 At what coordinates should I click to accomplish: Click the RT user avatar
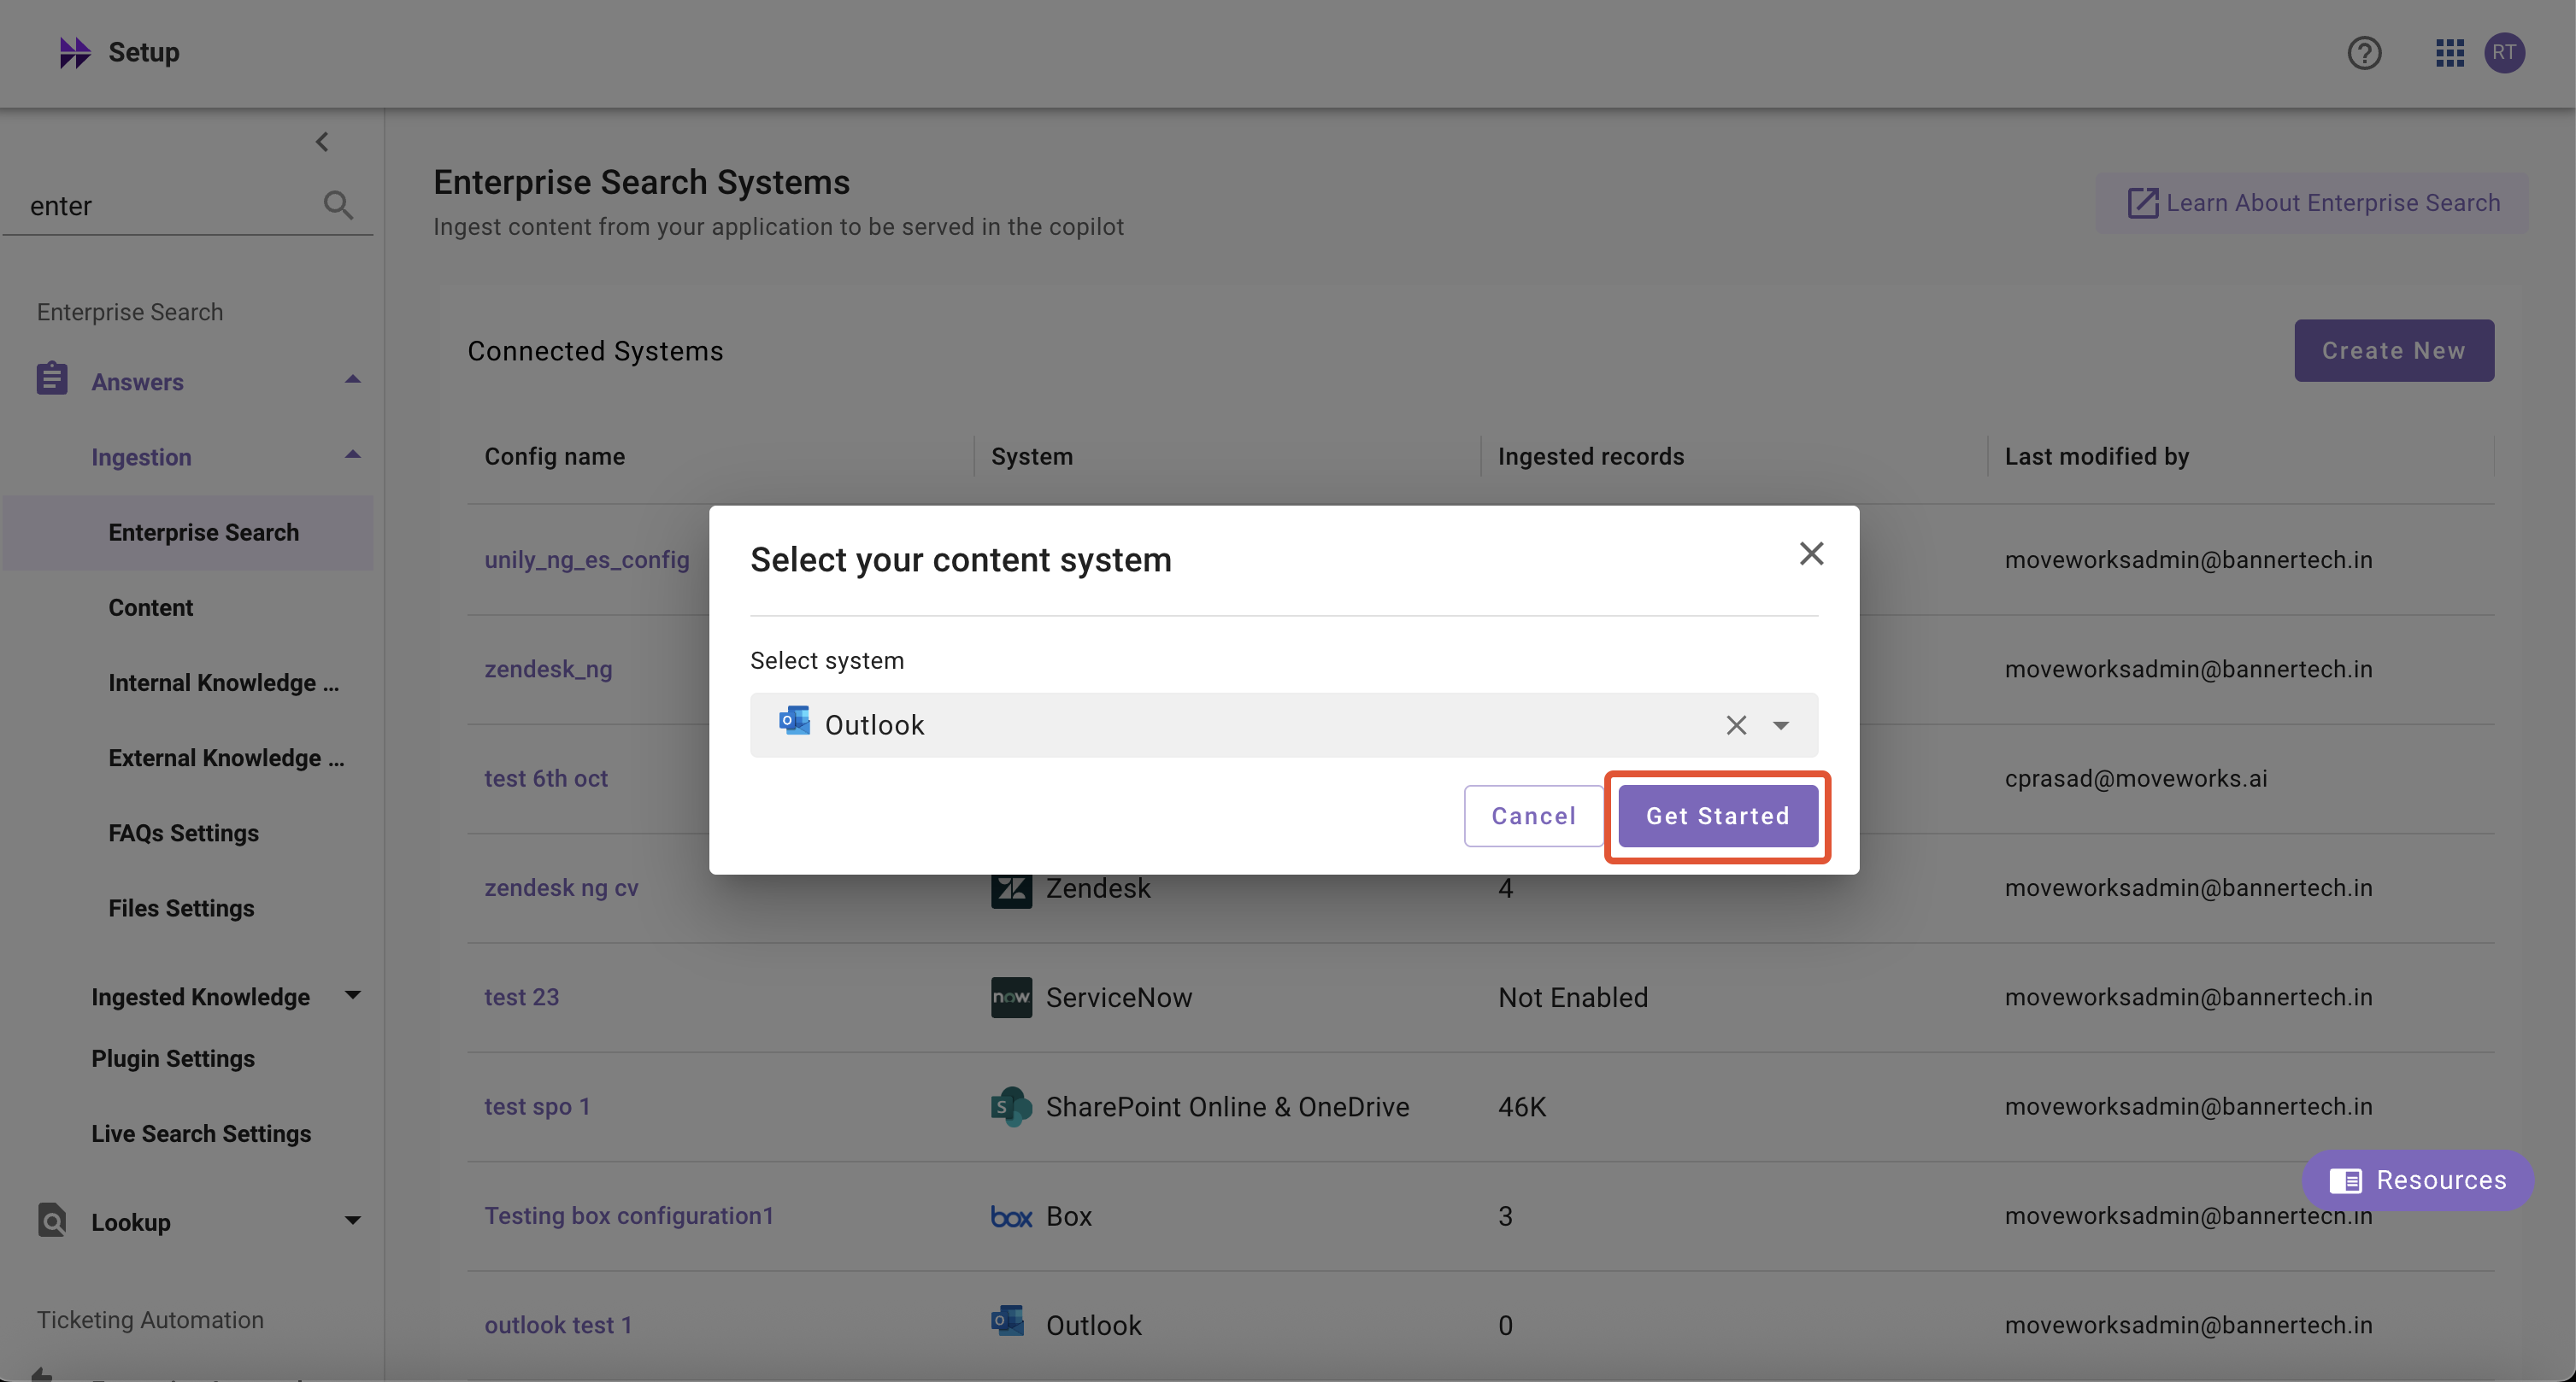[2504, 53]
